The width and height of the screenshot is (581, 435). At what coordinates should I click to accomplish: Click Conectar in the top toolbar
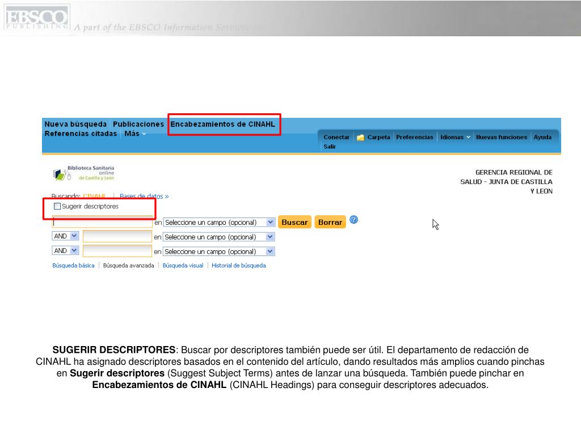[336, 137]
